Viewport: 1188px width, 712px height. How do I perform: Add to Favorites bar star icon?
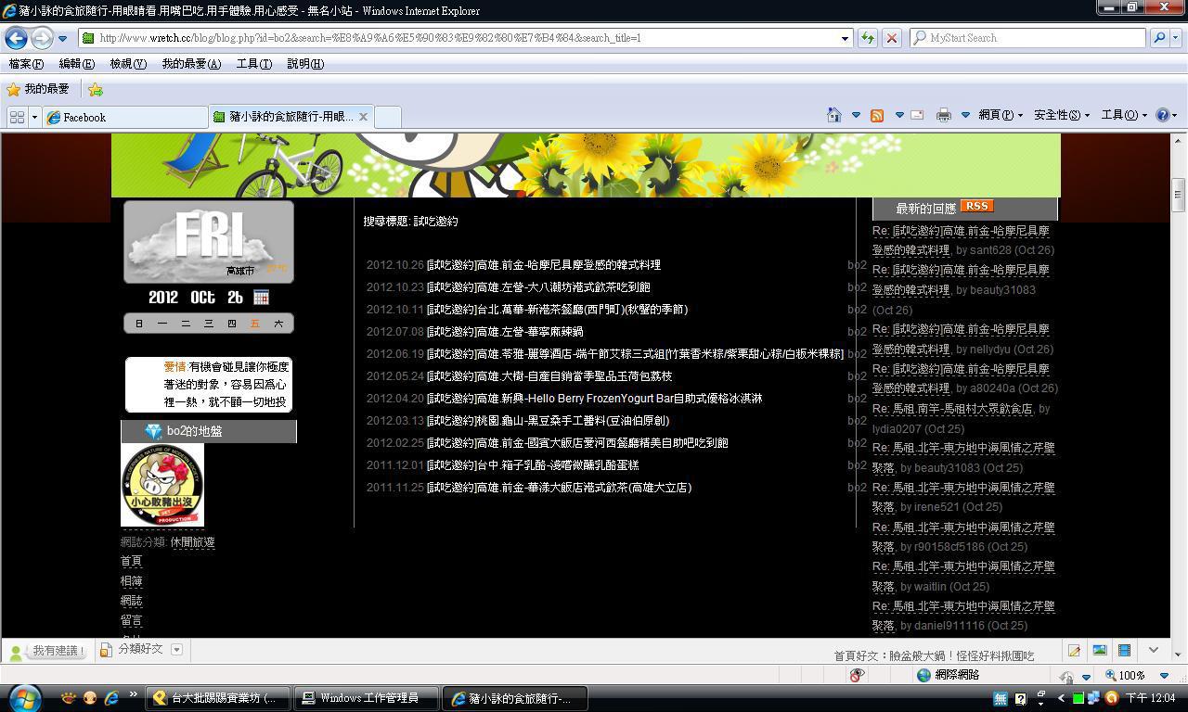pyautogui.click(x=95, y=89)
